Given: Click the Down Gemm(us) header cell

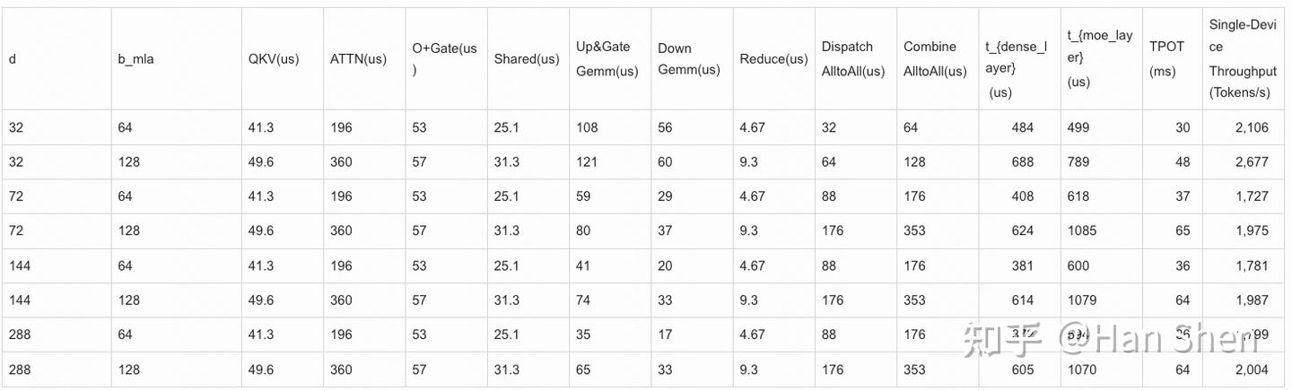Looking at the screenshot, I should (x=689, y=59).
